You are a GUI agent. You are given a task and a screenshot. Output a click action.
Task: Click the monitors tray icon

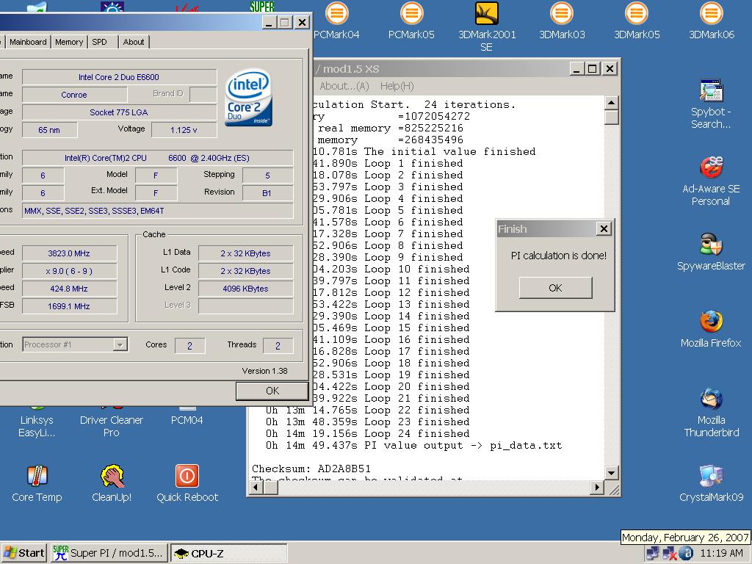pos(652,554)
